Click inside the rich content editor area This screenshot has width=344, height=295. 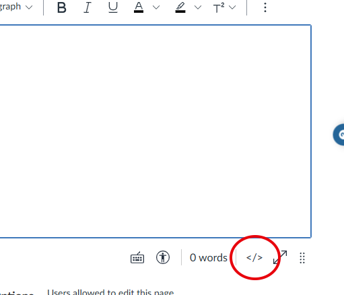pyautogui.click(x=156, y=131)
